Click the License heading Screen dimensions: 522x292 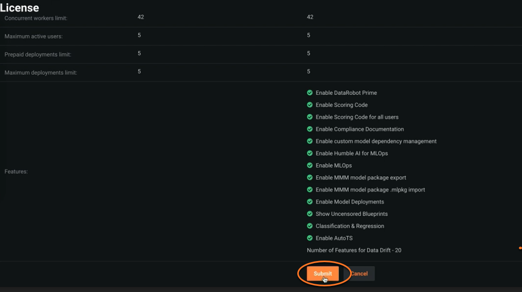pos(20,7)
